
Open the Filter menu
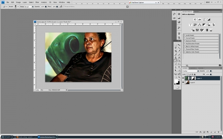click(37, 2)
